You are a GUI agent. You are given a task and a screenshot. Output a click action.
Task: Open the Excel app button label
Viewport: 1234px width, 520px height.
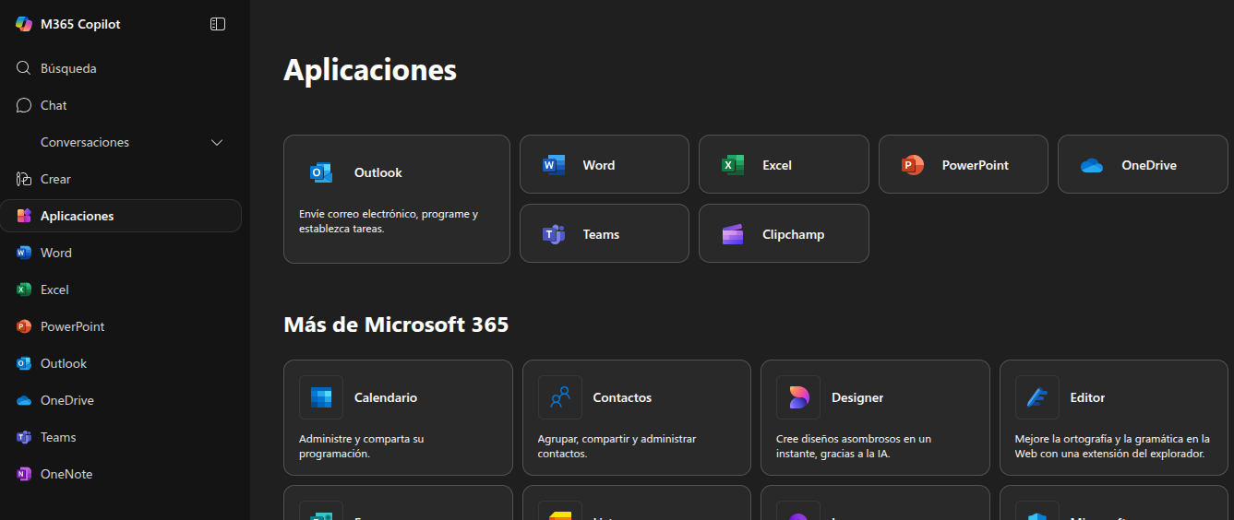click(x=777, y=165)
